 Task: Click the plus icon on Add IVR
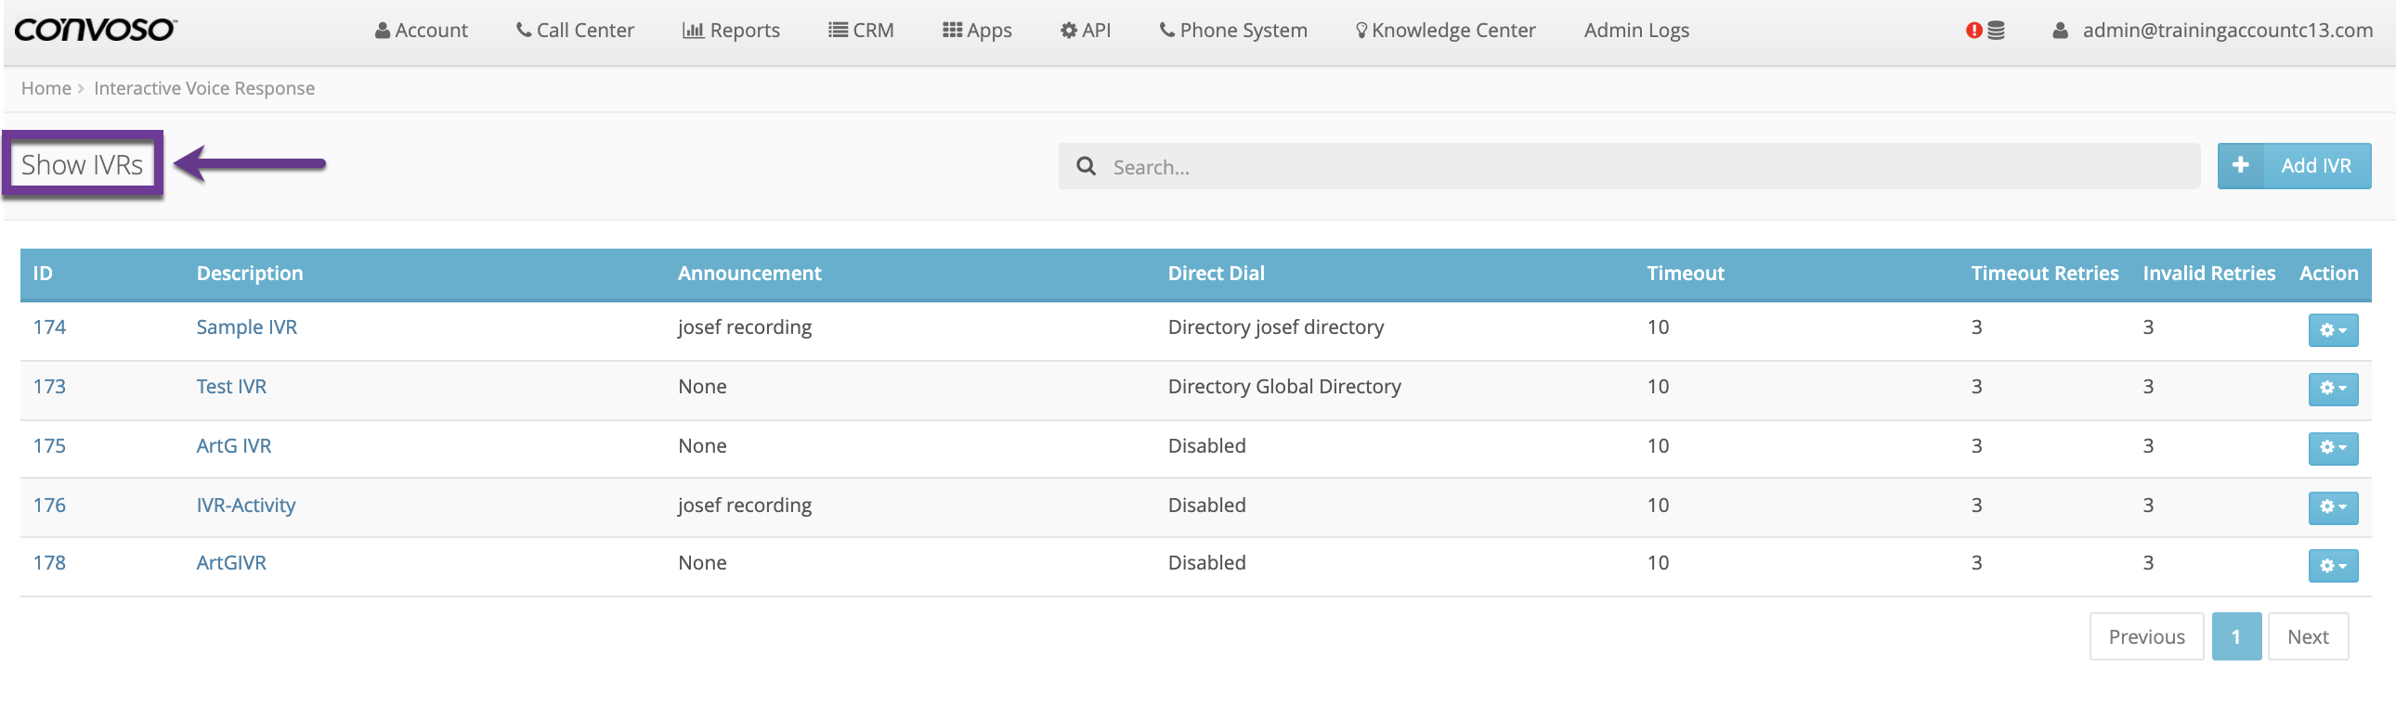pyautogui.click(x=2240, y=165)
